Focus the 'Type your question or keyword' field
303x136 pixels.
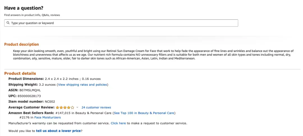121,23
